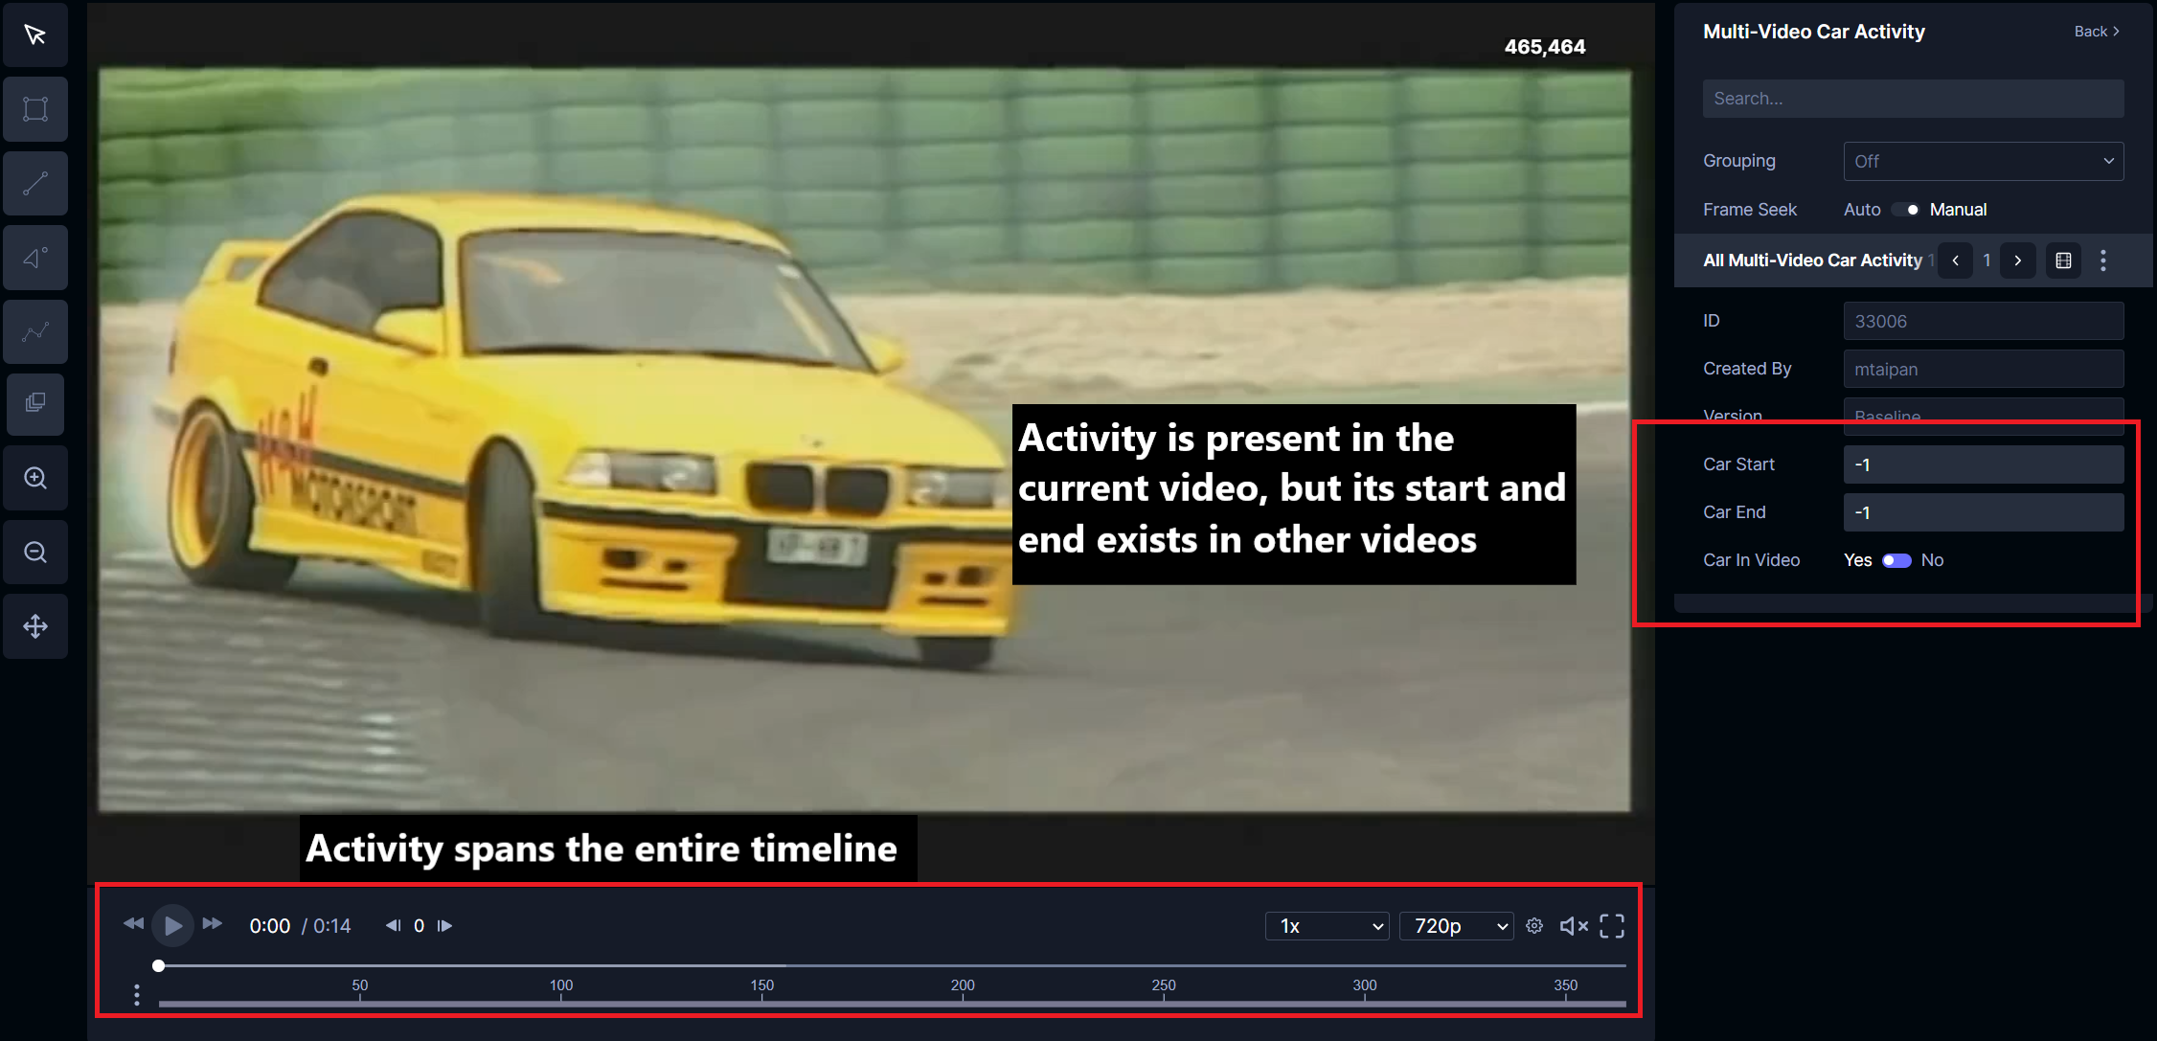Toggle Frame Seek between Auto and Manual
Screen dimensions: 2157x1041
pyautogui.click(x=1905, y=210)
